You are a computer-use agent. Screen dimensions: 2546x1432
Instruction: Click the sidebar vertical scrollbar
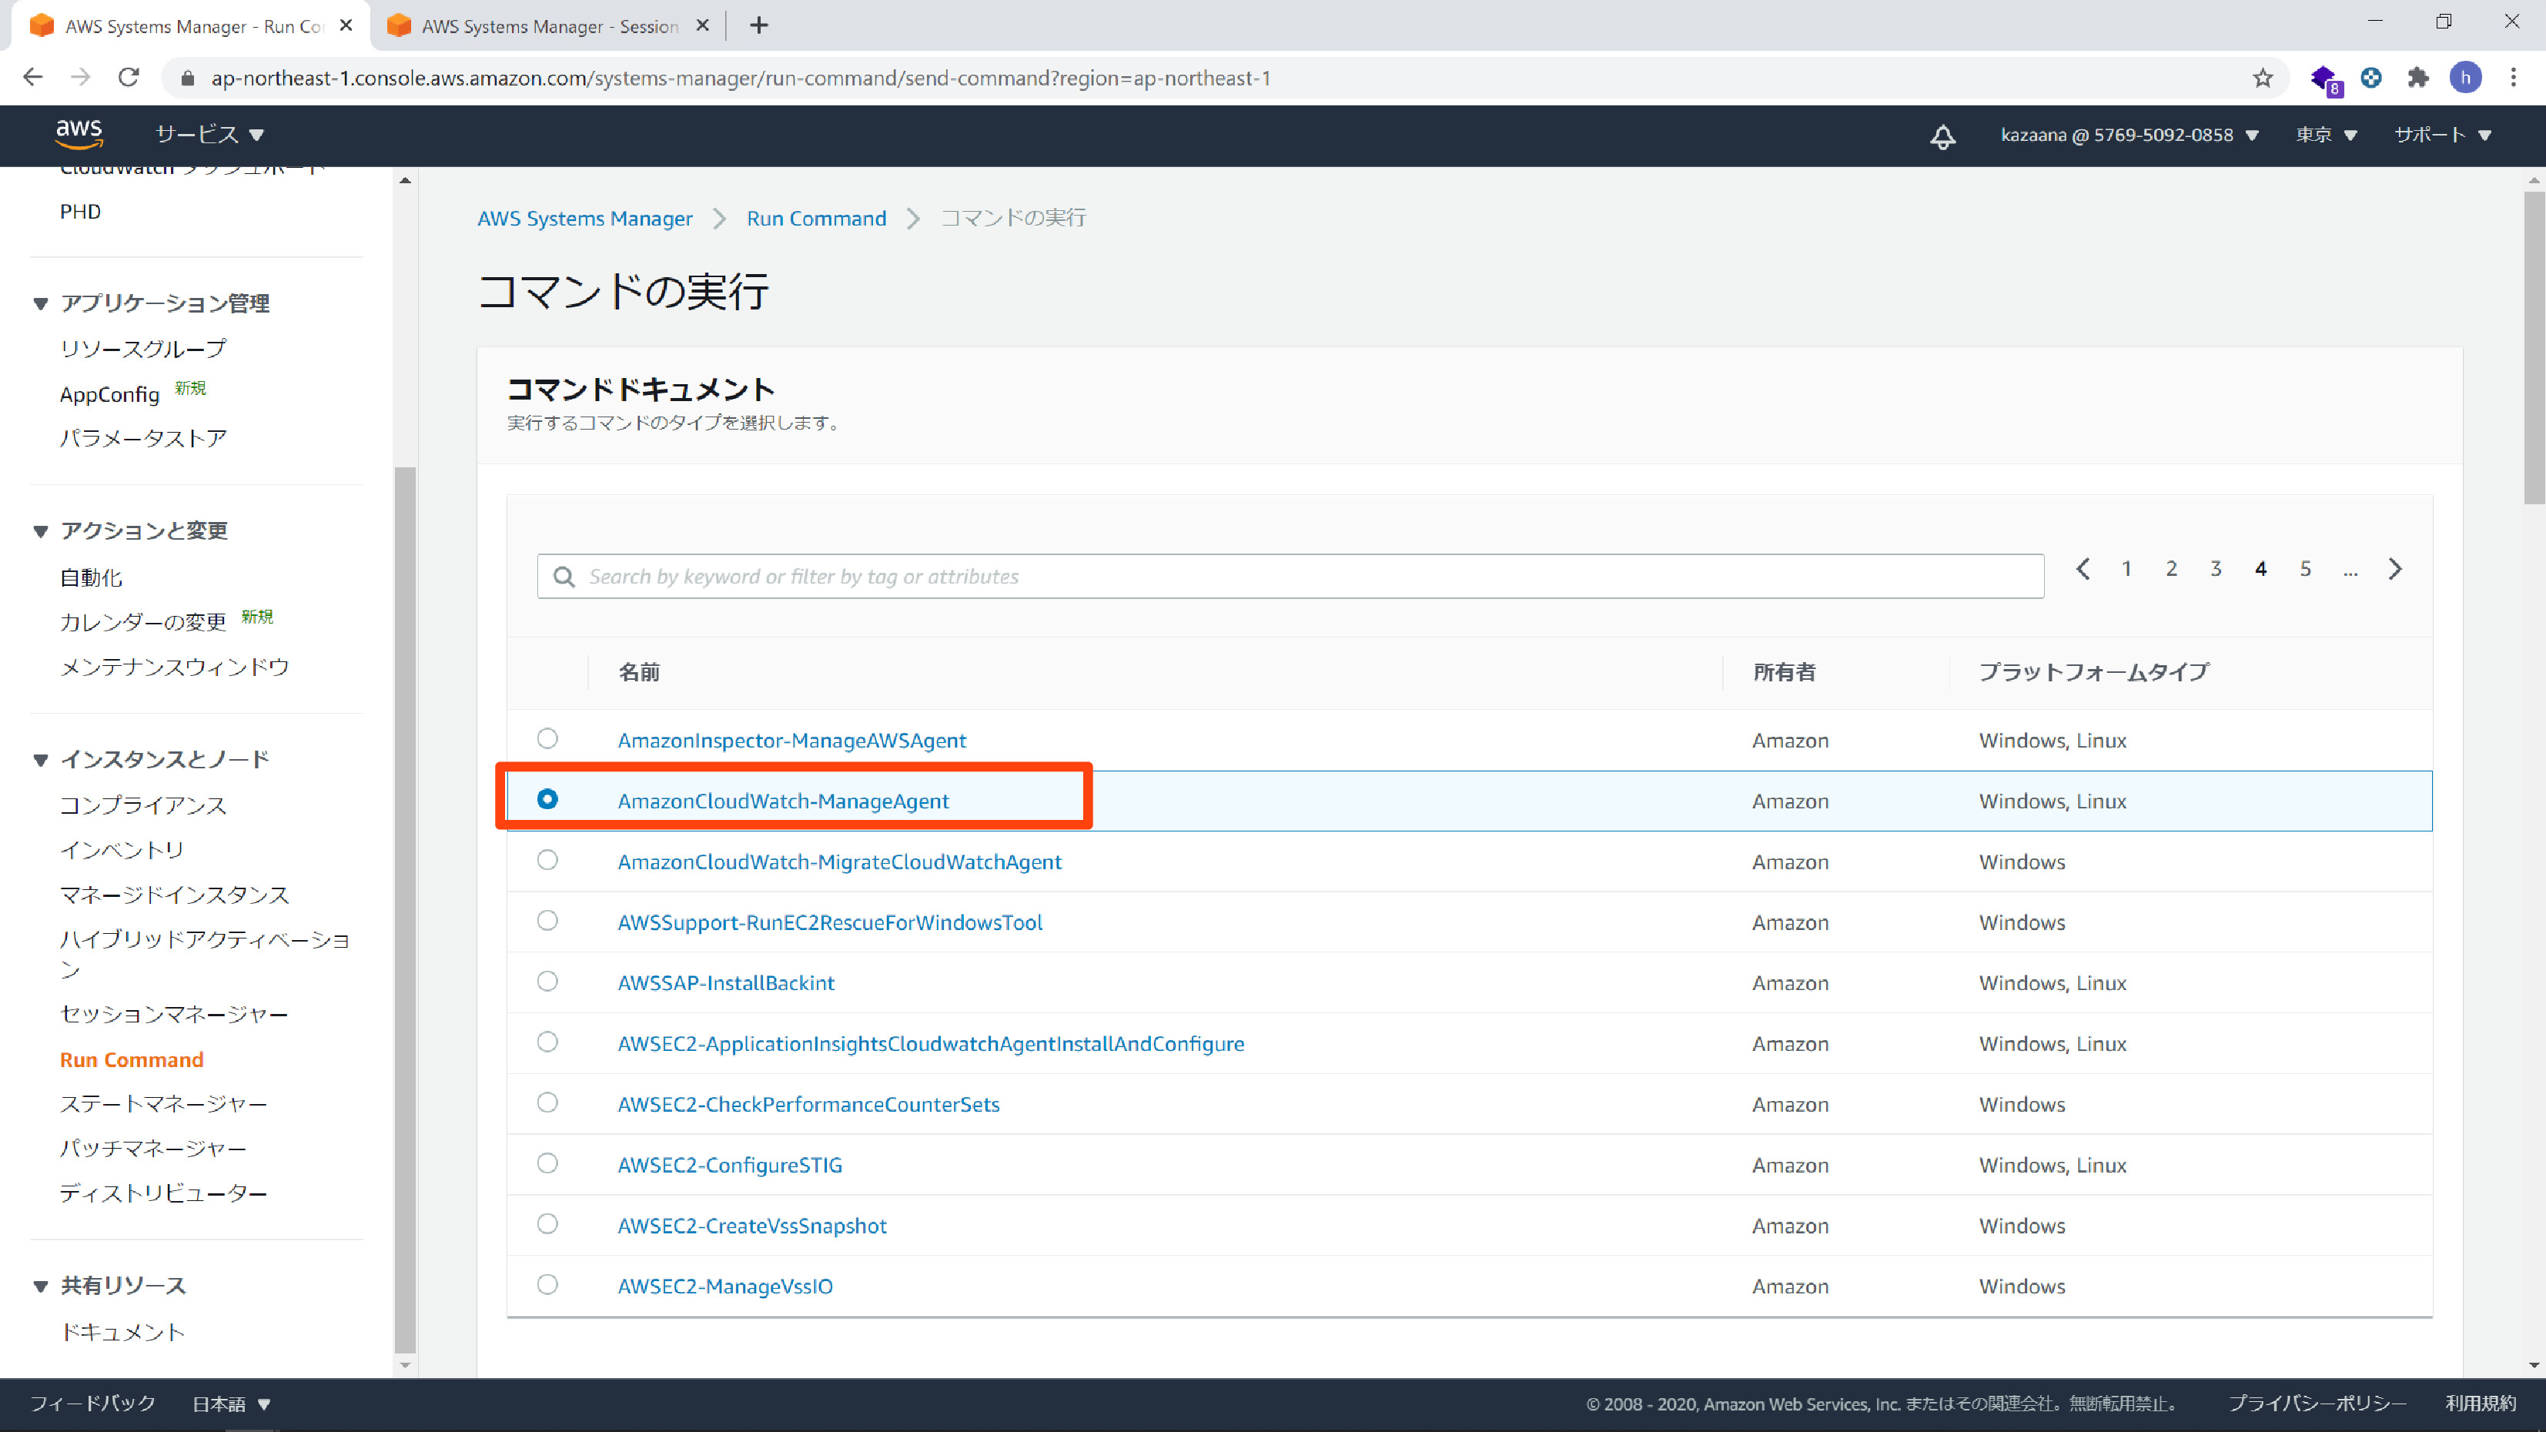pos(404,909)
